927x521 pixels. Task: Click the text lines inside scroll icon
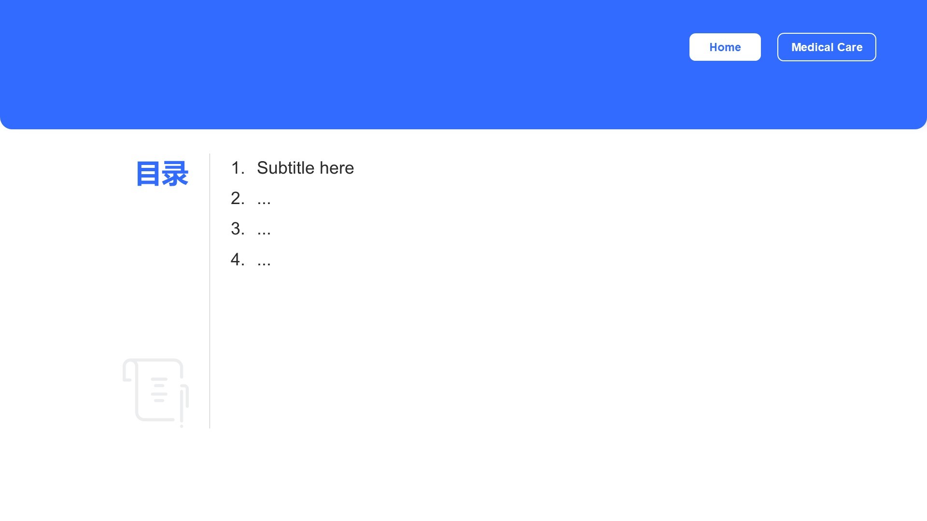[159, 390]
